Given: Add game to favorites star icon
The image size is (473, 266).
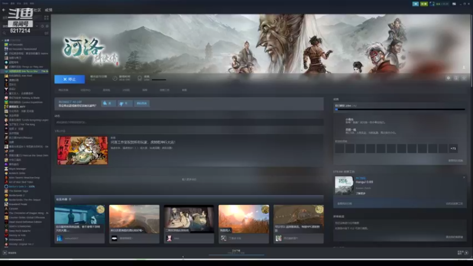Looking at the screenshot, I should [464, 78].
